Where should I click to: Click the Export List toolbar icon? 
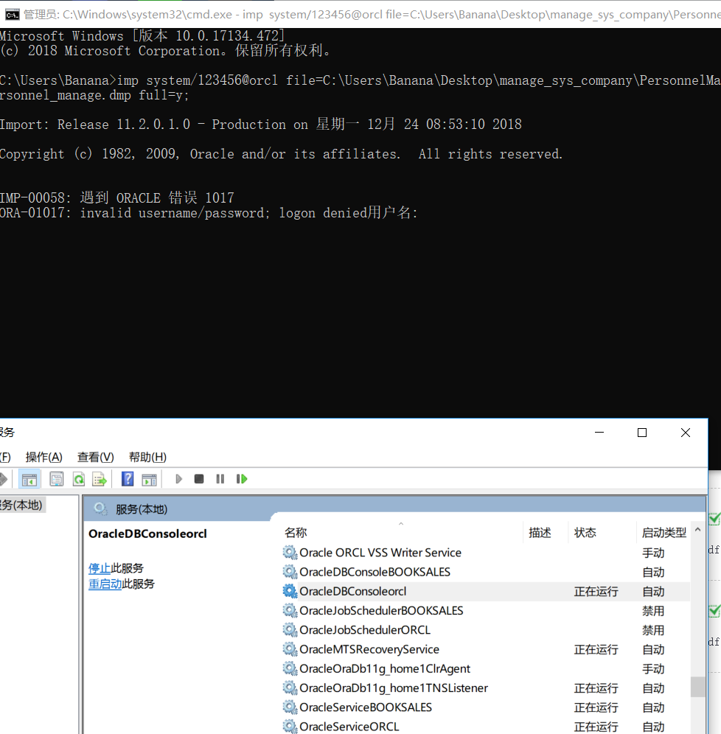(100, 479)
